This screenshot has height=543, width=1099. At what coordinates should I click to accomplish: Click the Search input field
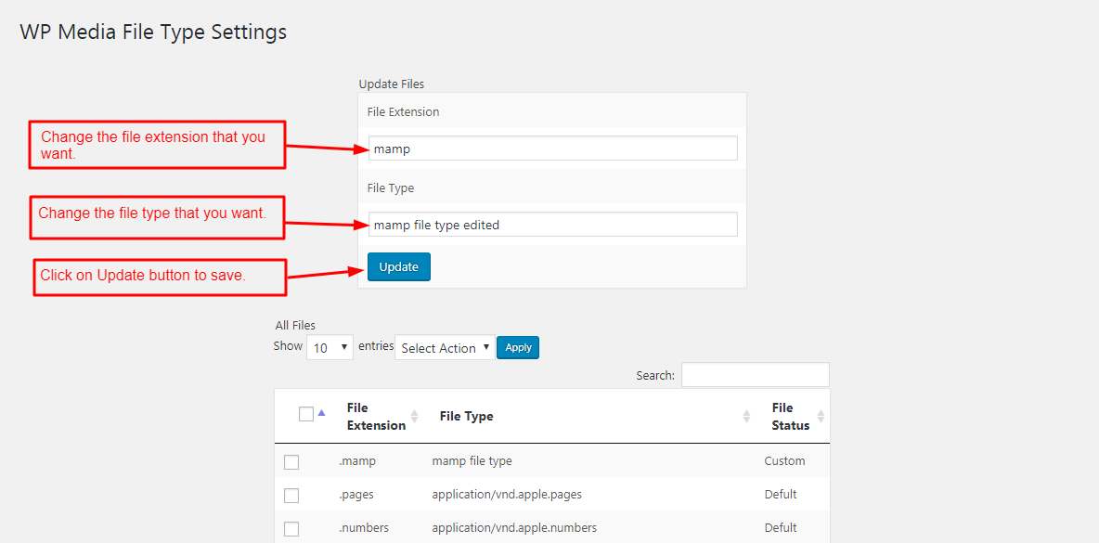coord(756,375)
